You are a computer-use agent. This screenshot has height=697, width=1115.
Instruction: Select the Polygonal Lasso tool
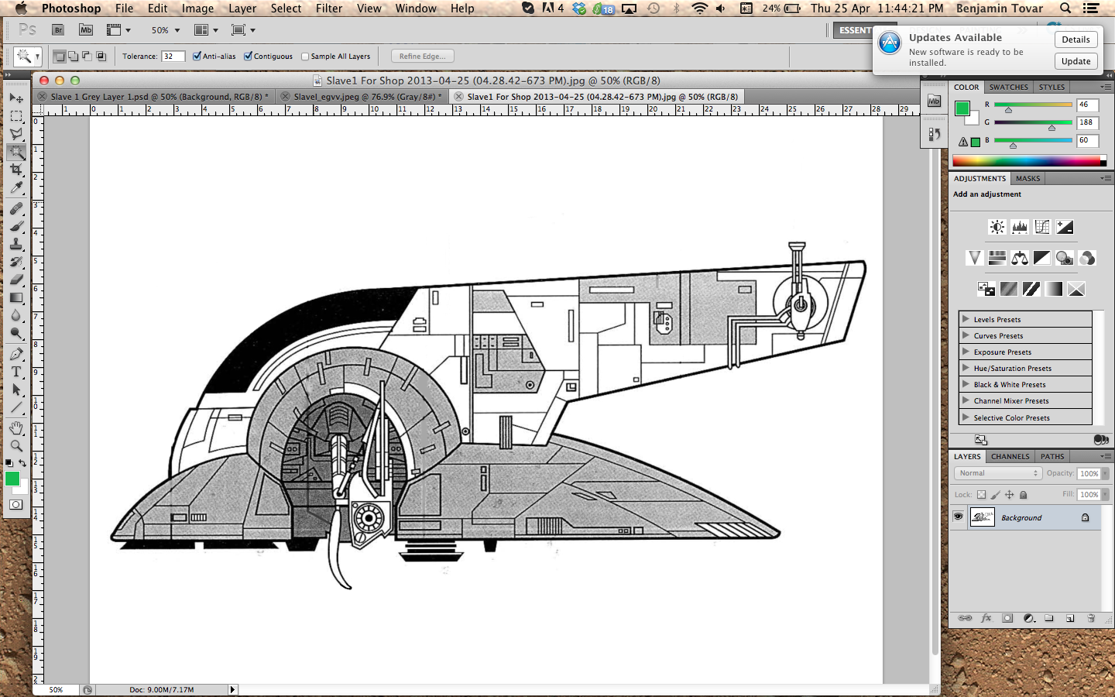tap(15, 134)
